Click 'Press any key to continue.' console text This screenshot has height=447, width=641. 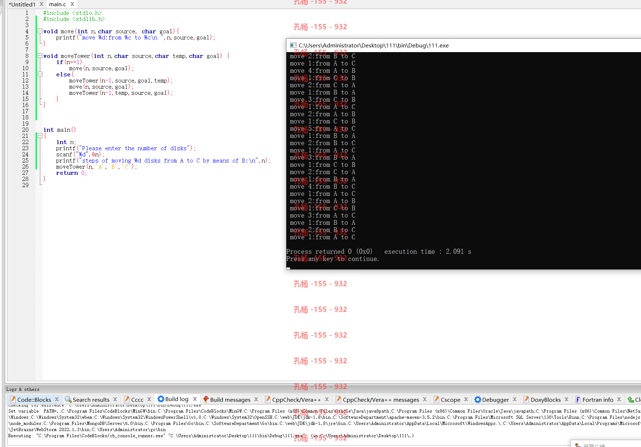(x=332, y=259)
